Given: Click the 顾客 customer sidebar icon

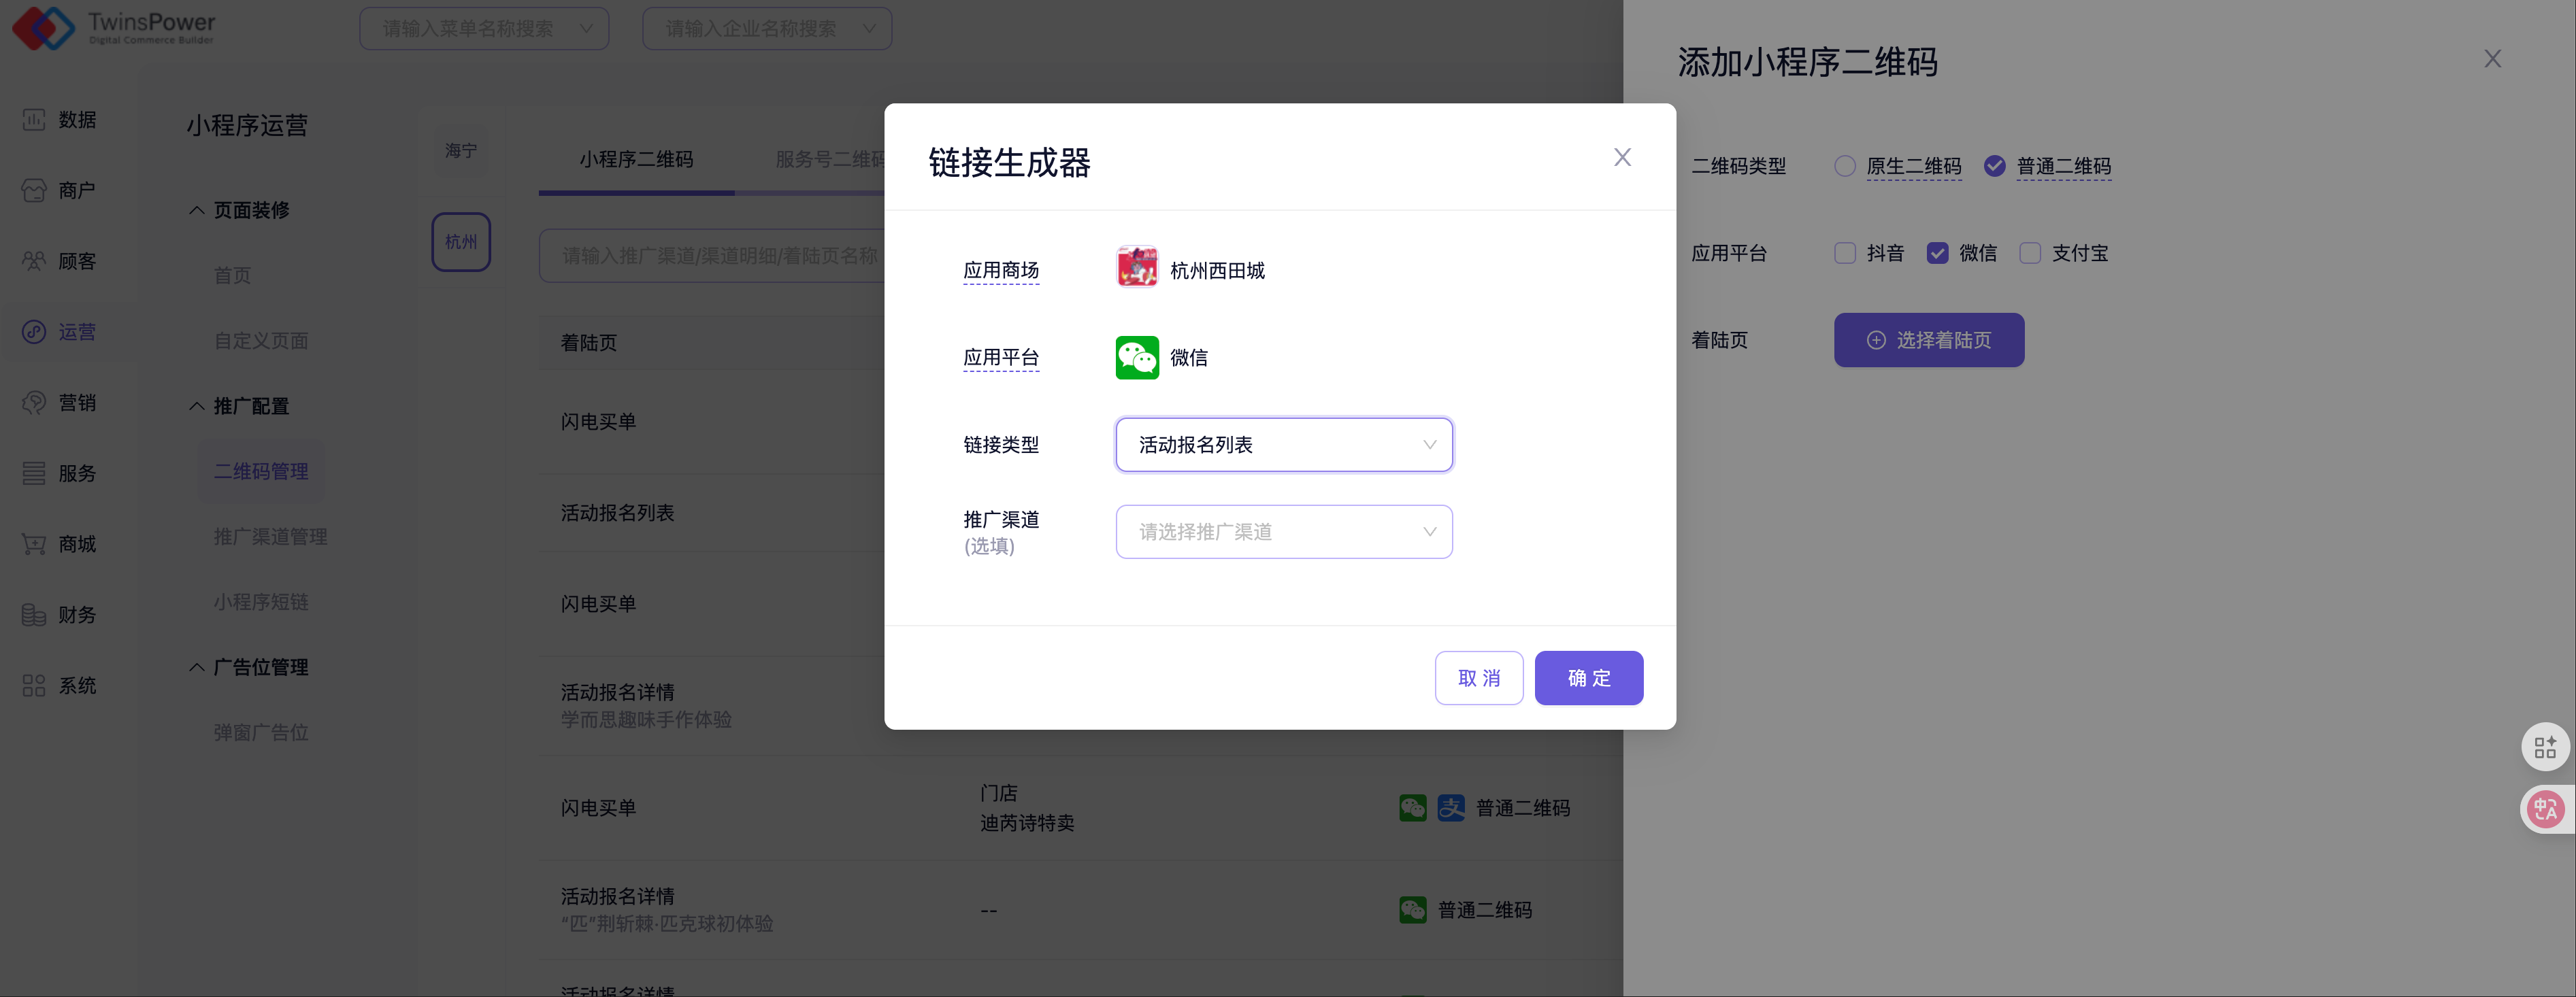Looking at the screenshot, I should click(34, 261).
